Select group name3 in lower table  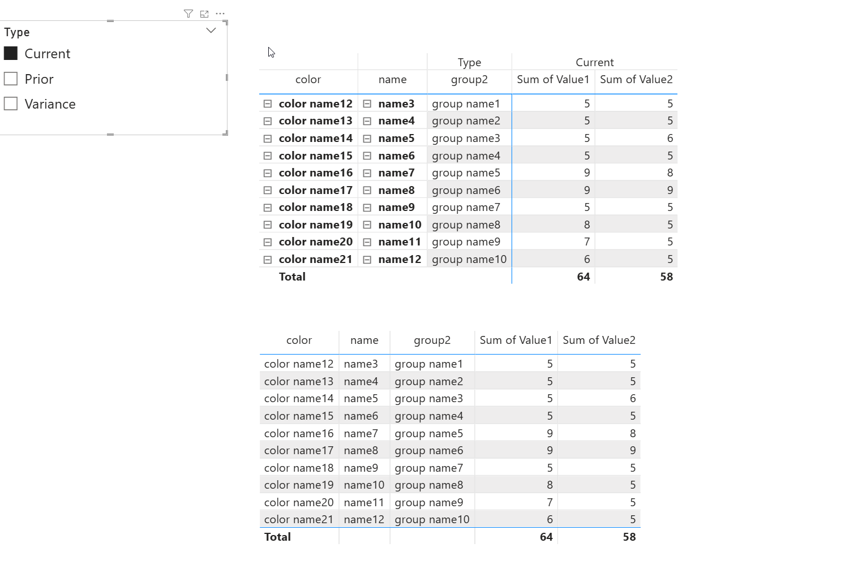(x=428, y=399)
